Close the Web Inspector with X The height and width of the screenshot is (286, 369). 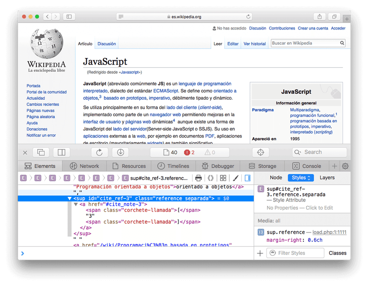tap(25, 153)
